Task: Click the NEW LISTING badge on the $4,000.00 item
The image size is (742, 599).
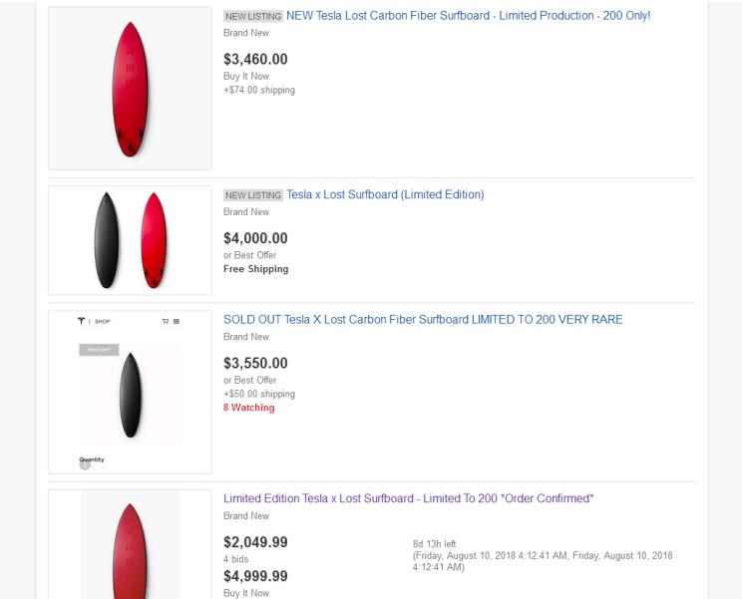Action: [253, 195]
